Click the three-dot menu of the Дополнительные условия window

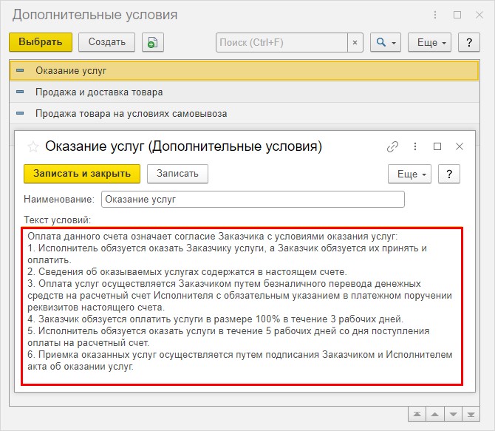(435, 15)
